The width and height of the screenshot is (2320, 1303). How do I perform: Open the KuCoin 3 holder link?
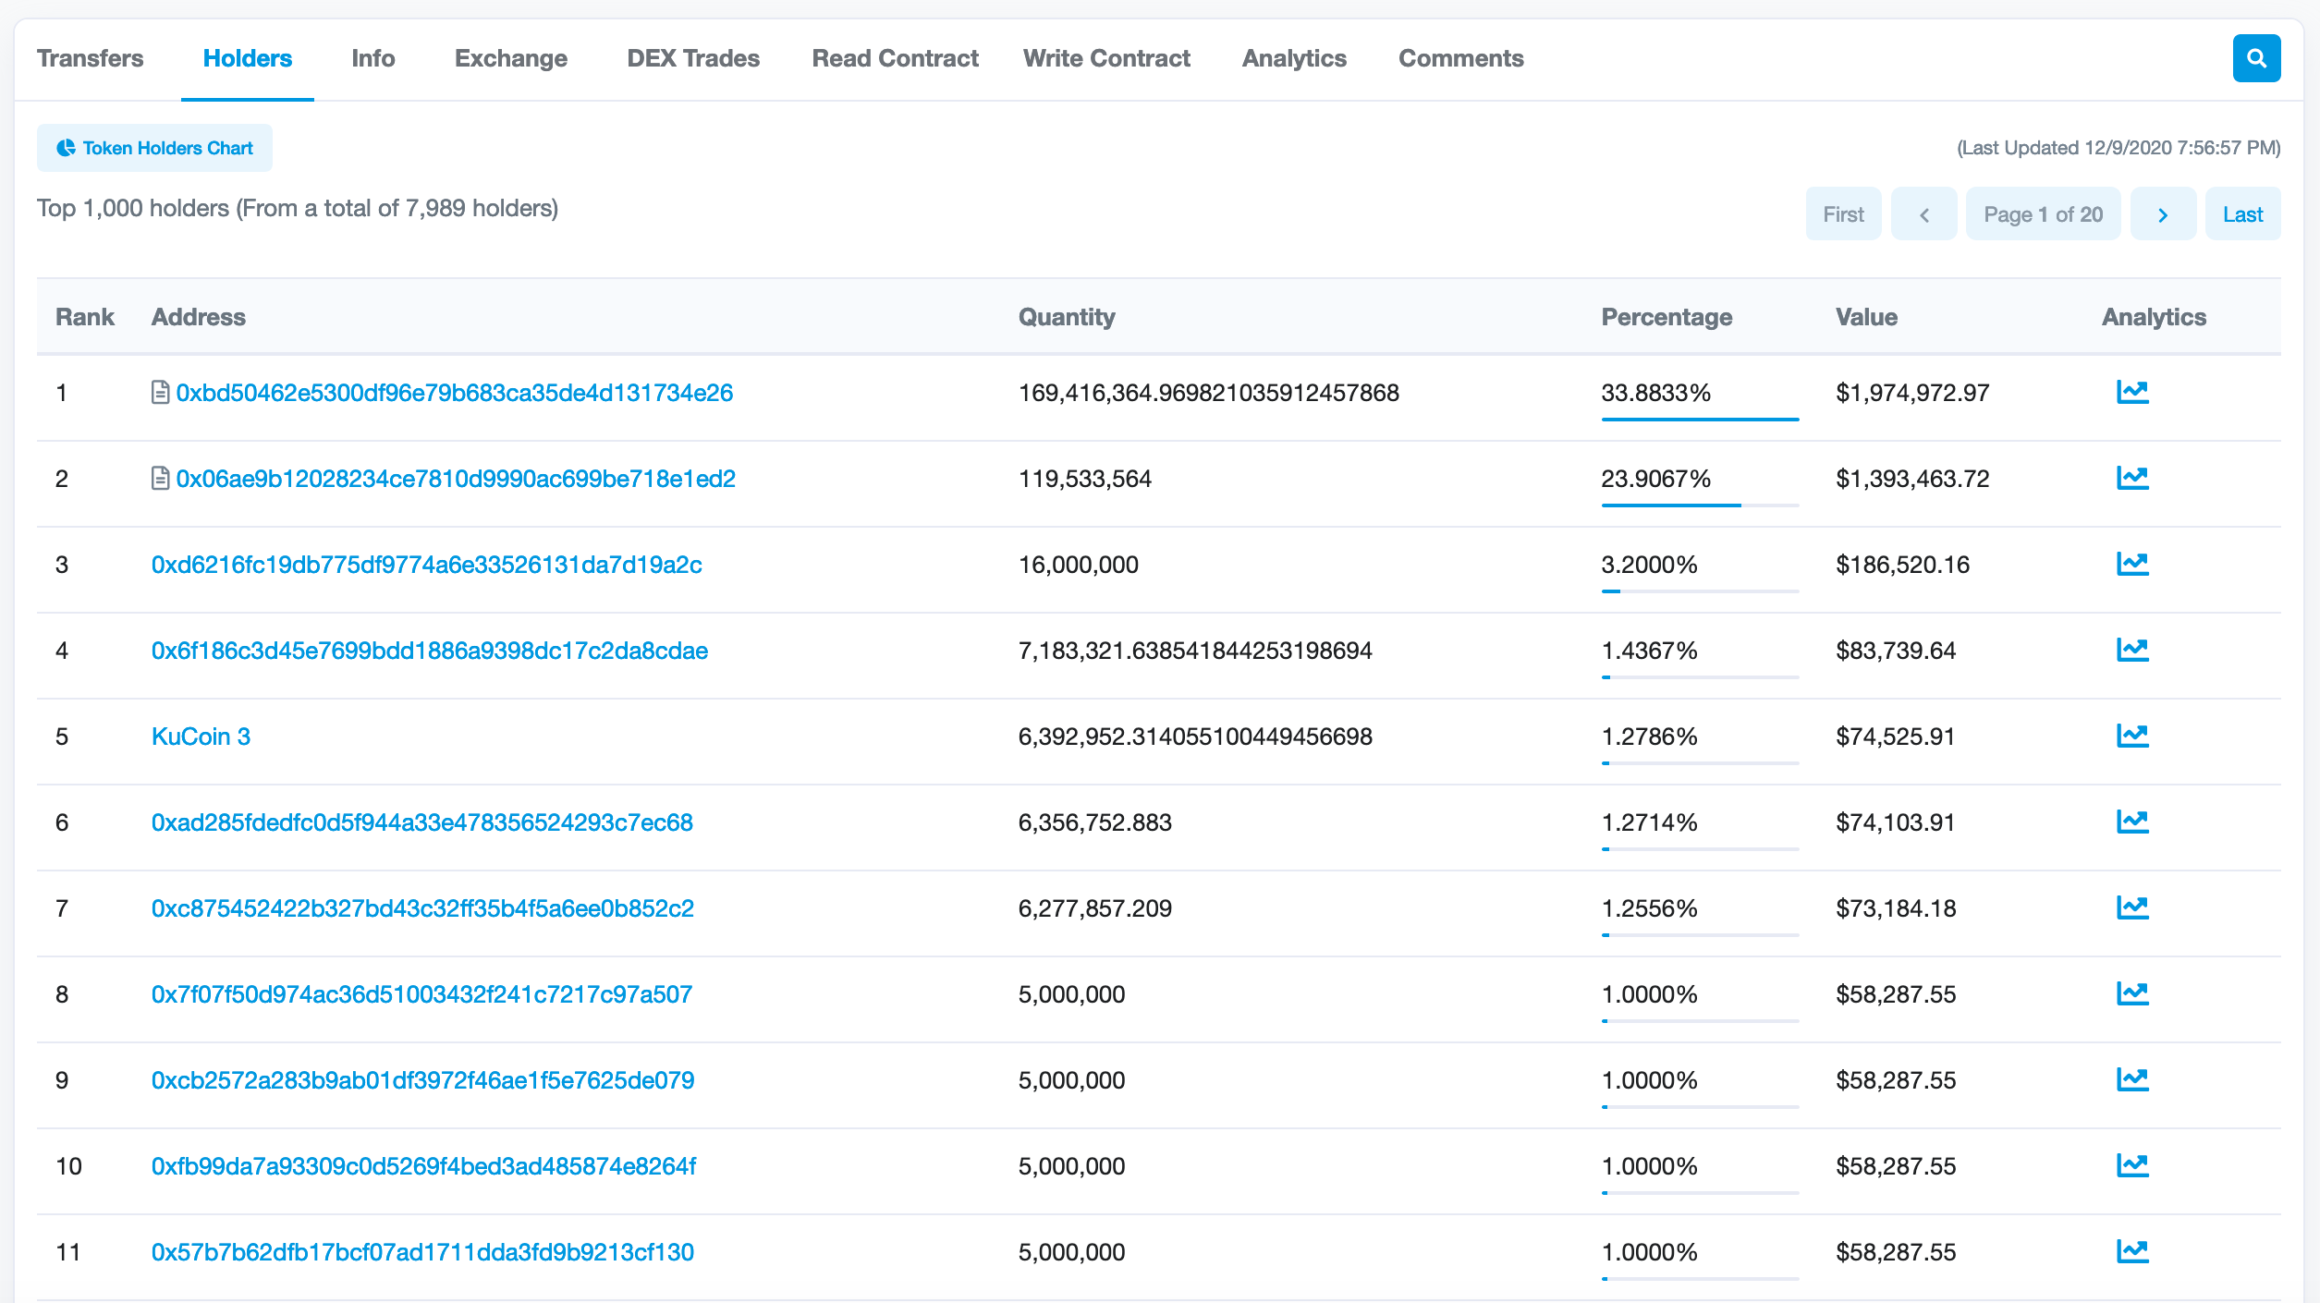point(201,737)
